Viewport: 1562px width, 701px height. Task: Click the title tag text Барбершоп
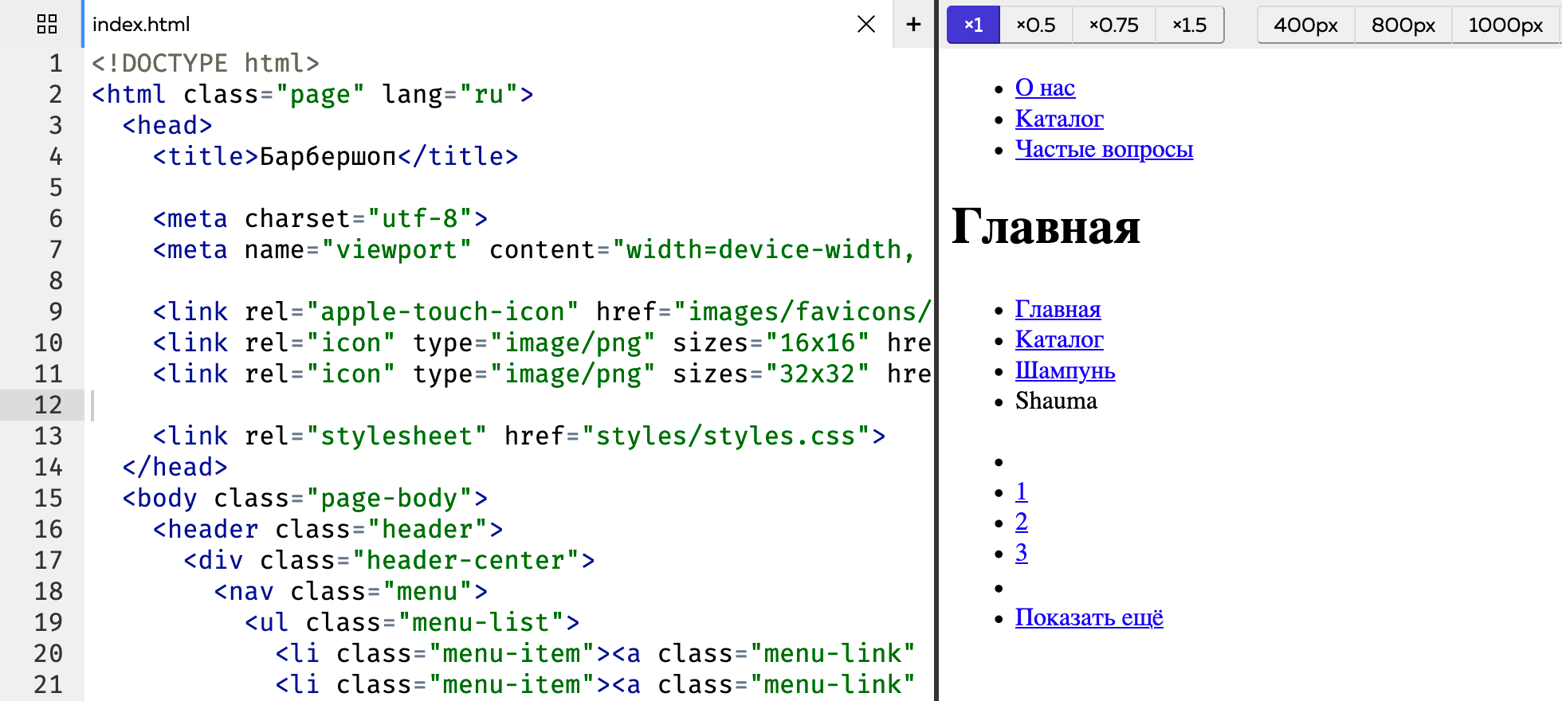coord(328,156)
